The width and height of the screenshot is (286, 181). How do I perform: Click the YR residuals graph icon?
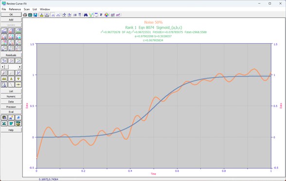pos(4,61)
